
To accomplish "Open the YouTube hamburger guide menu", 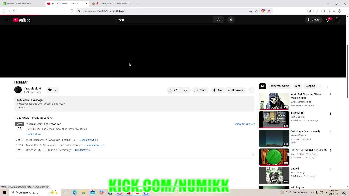I will click(x=7, y=20).
